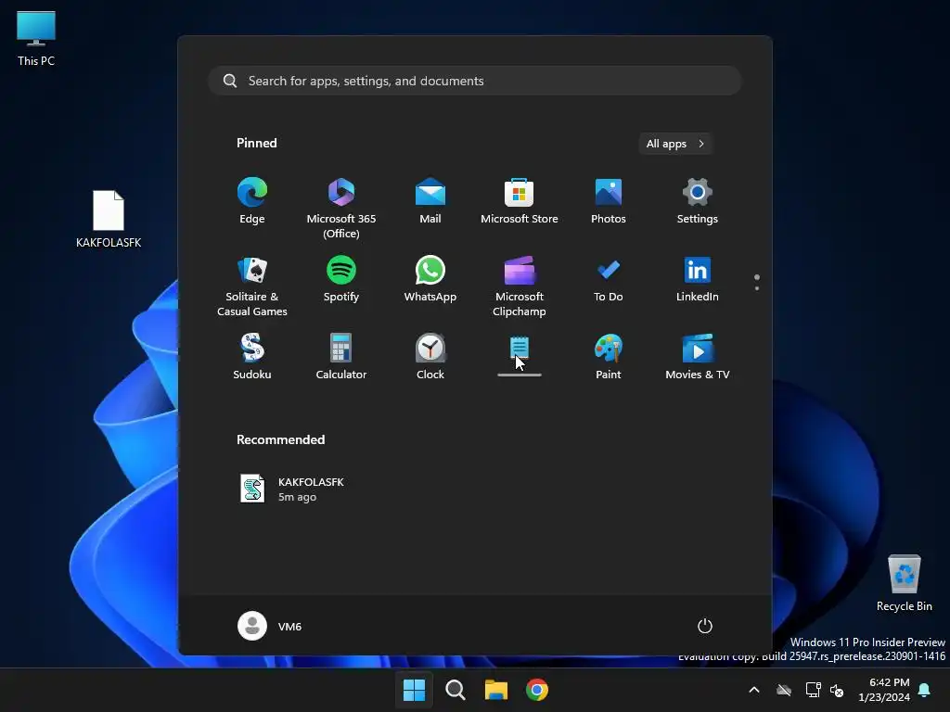Open the clock and date panel
The image size is (950, 712).
coord(884,690)
